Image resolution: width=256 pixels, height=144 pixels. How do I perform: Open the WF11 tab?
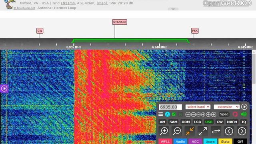coord(165,141)
